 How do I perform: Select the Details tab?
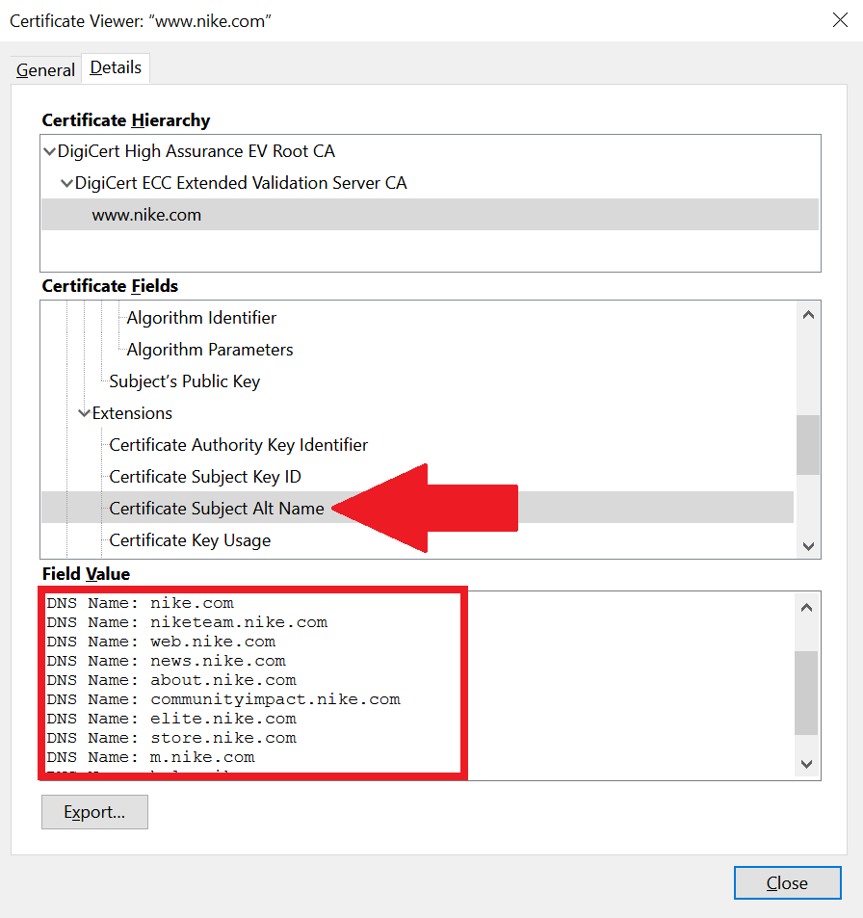(x=116, y=68)
